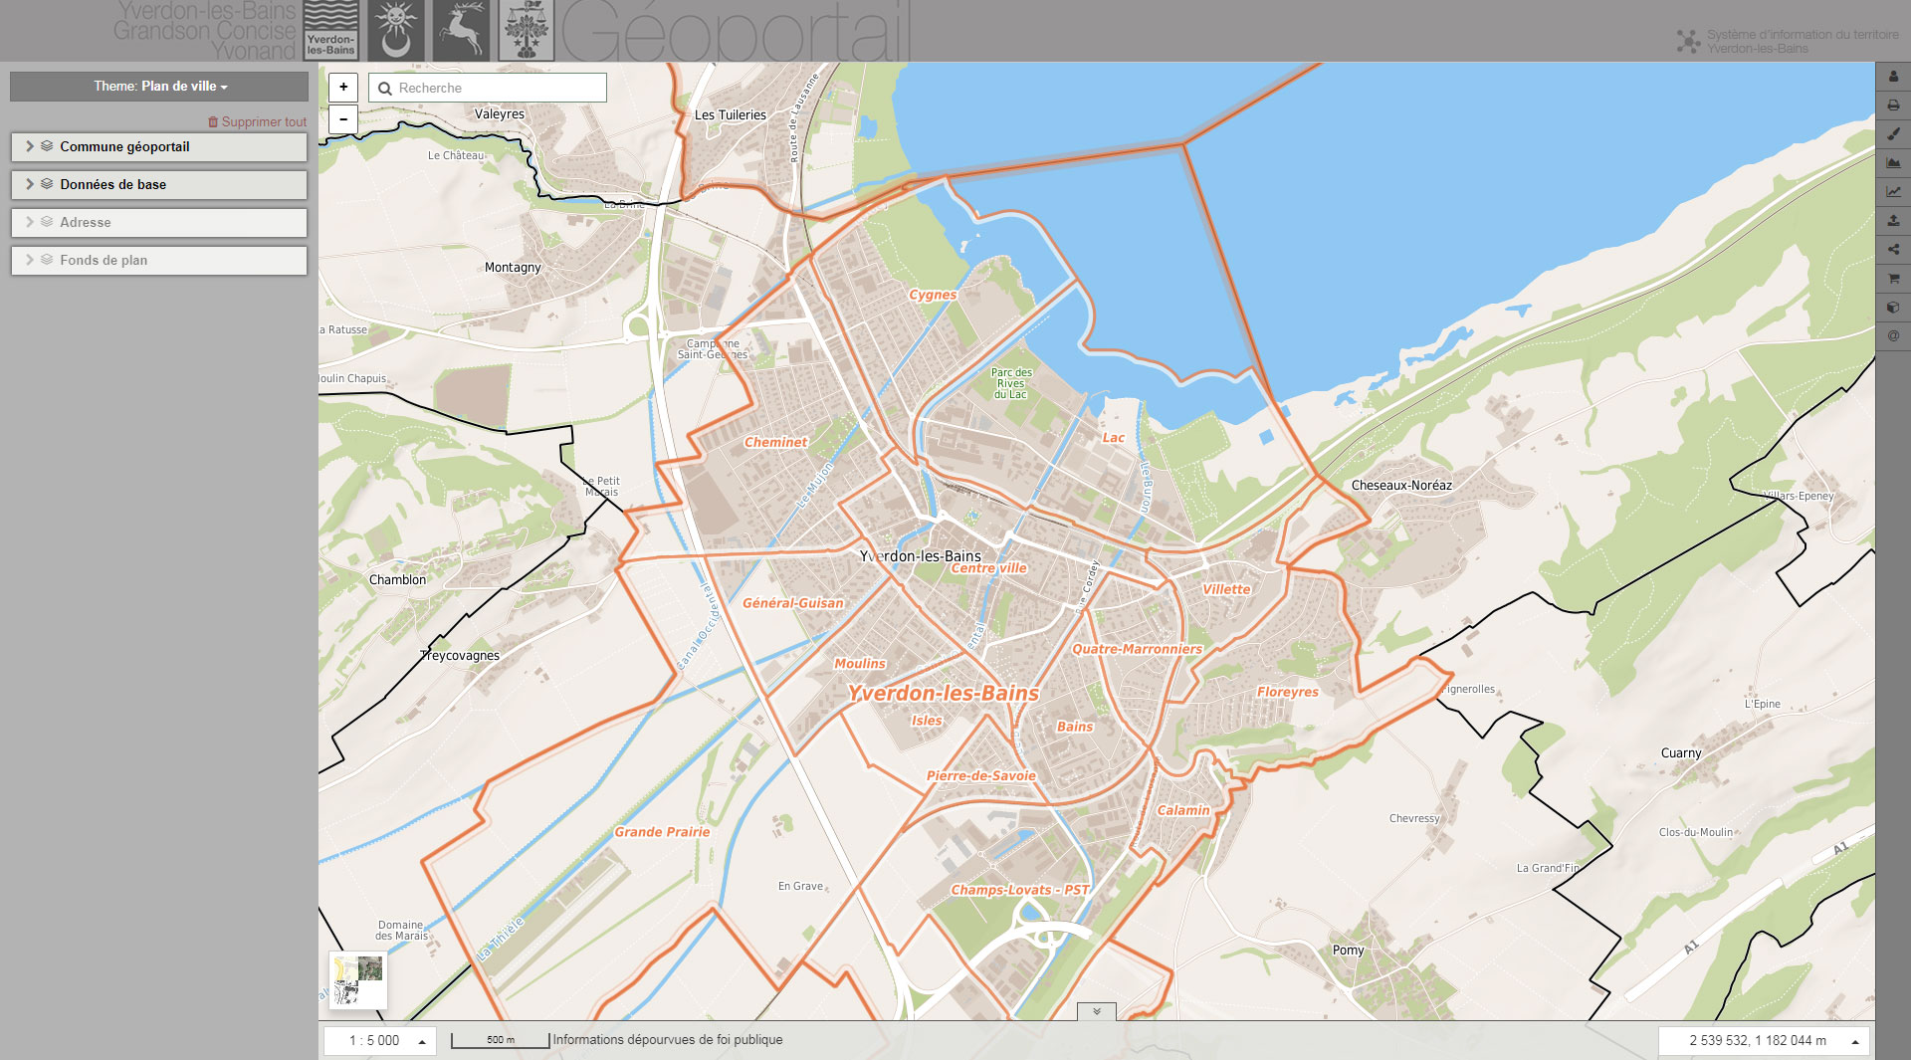This screenshot has width=1911, height=1060.
Task: Click the Les Tuileries map label
Action: [731, 115]
